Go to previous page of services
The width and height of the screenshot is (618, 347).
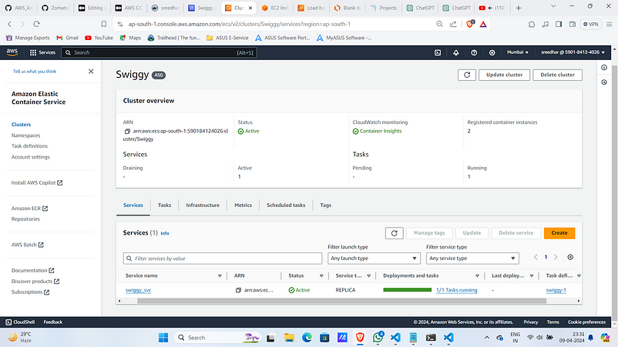coord(536,257)
